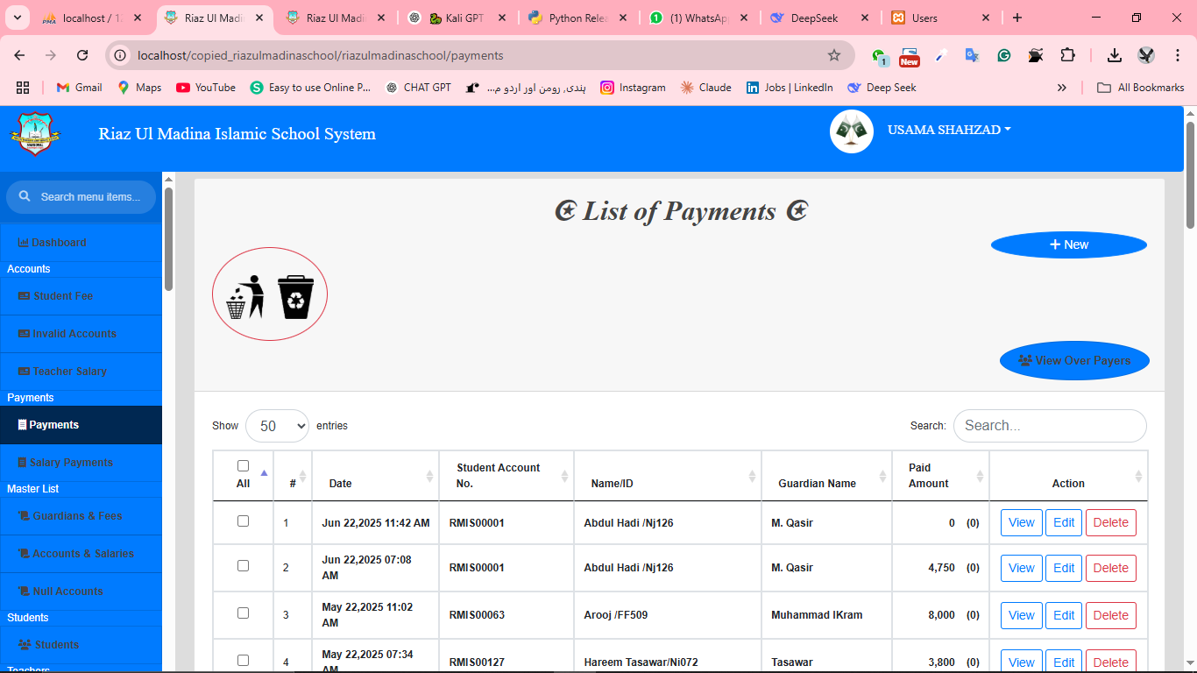Delete Arooj /FF509 payment
The width and height of the screenshot is (1197, 673).
pos(1111,615)
